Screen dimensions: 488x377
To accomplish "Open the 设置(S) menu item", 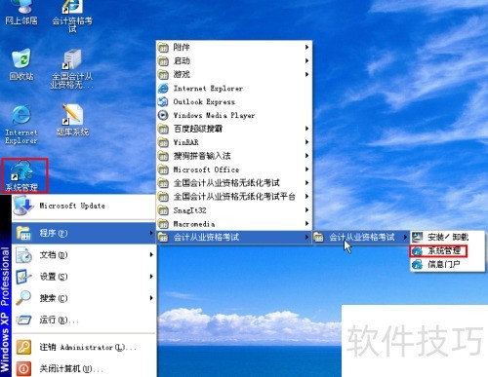I will (x=84, y=277).
